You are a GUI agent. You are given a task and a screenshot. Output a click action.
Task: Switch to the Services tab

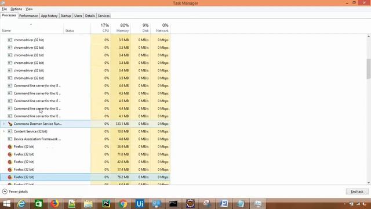(104, 16)
